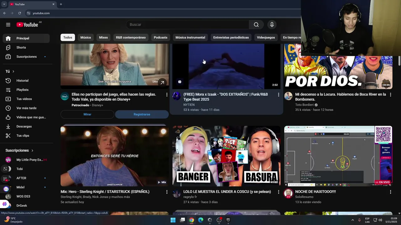This screenshot has width=401, height=225.
Task: Open options for Mix: Hero video
Action: (167, 192)
